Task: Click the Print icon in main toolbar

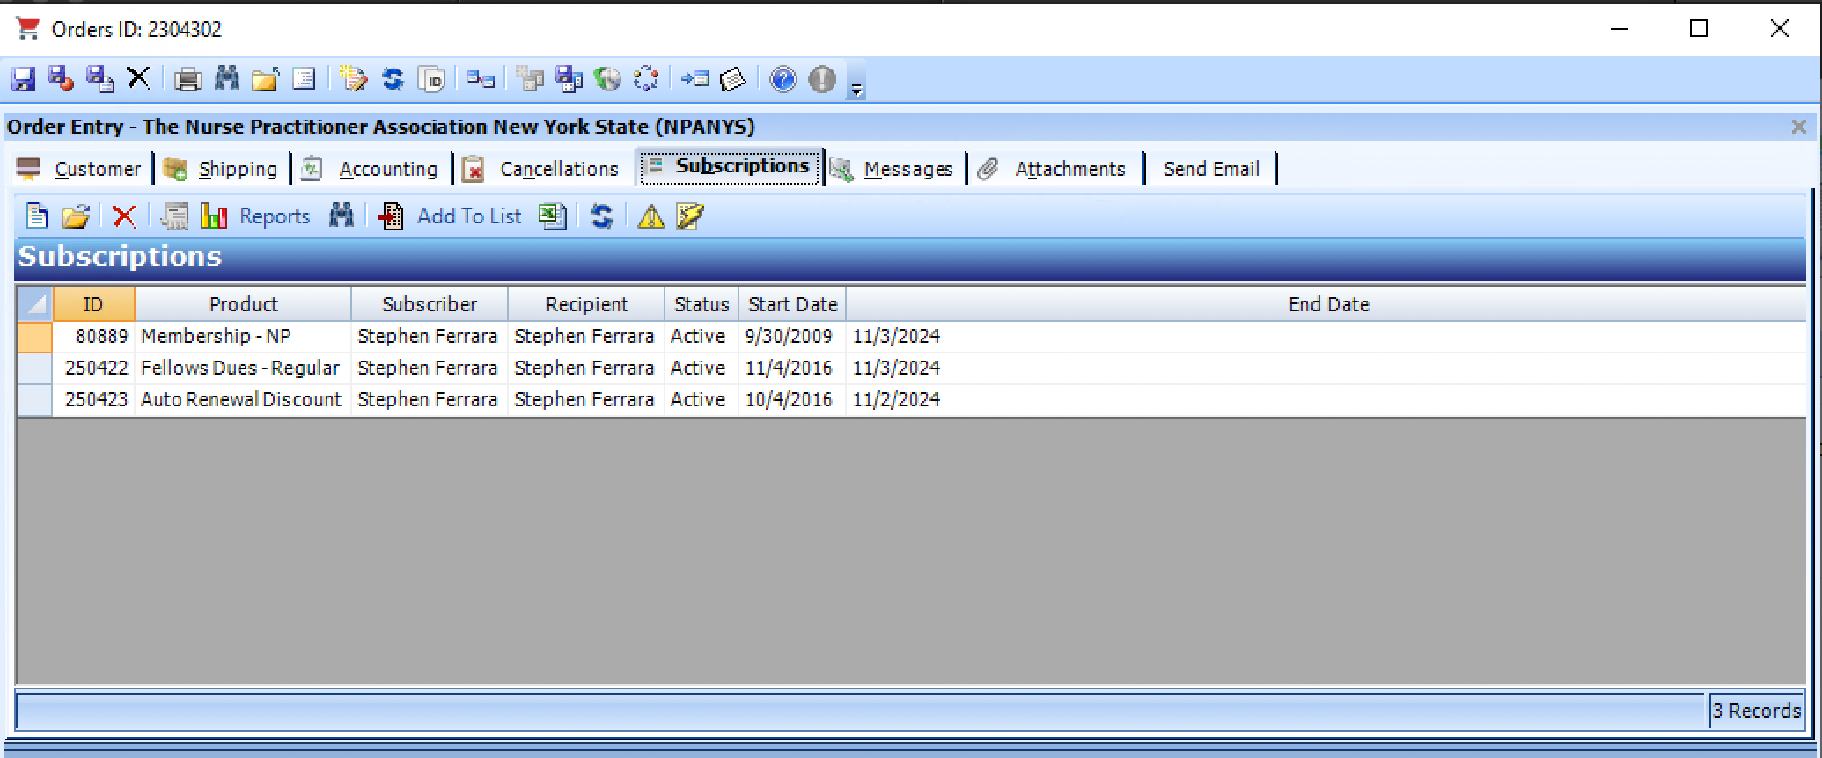Action: (187, 79)
